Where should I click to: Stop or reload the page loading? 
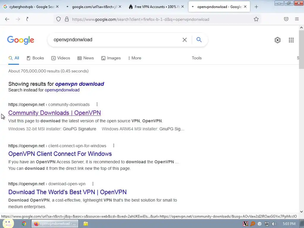click(x=27, y=19)
